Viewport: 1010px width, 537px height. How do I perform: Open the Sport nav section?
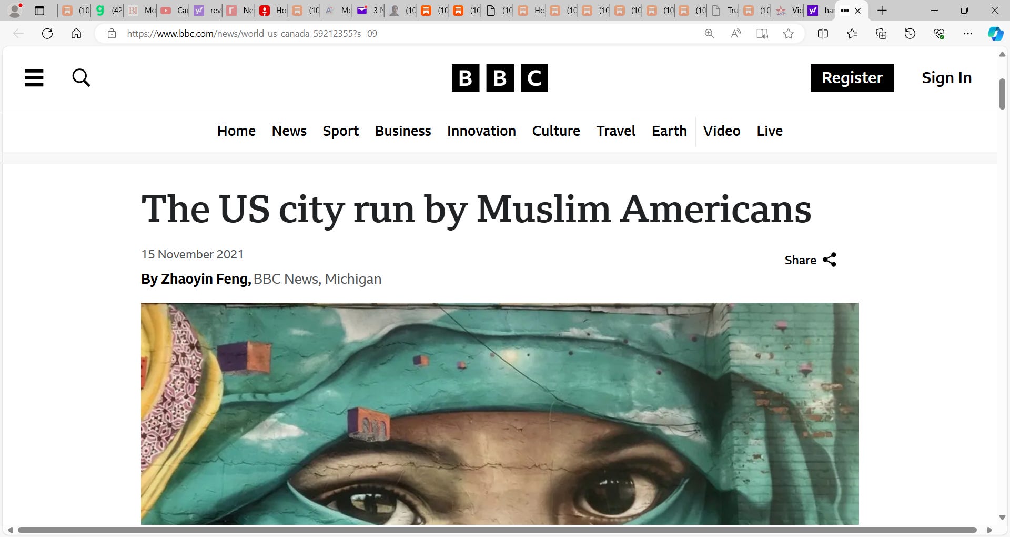(x=341, y=131)
